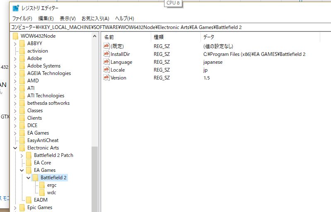The height and width of the screenshot is (212, 331).
Task: Open the 表示(V) menu
Action: click(x=68, y=19)
